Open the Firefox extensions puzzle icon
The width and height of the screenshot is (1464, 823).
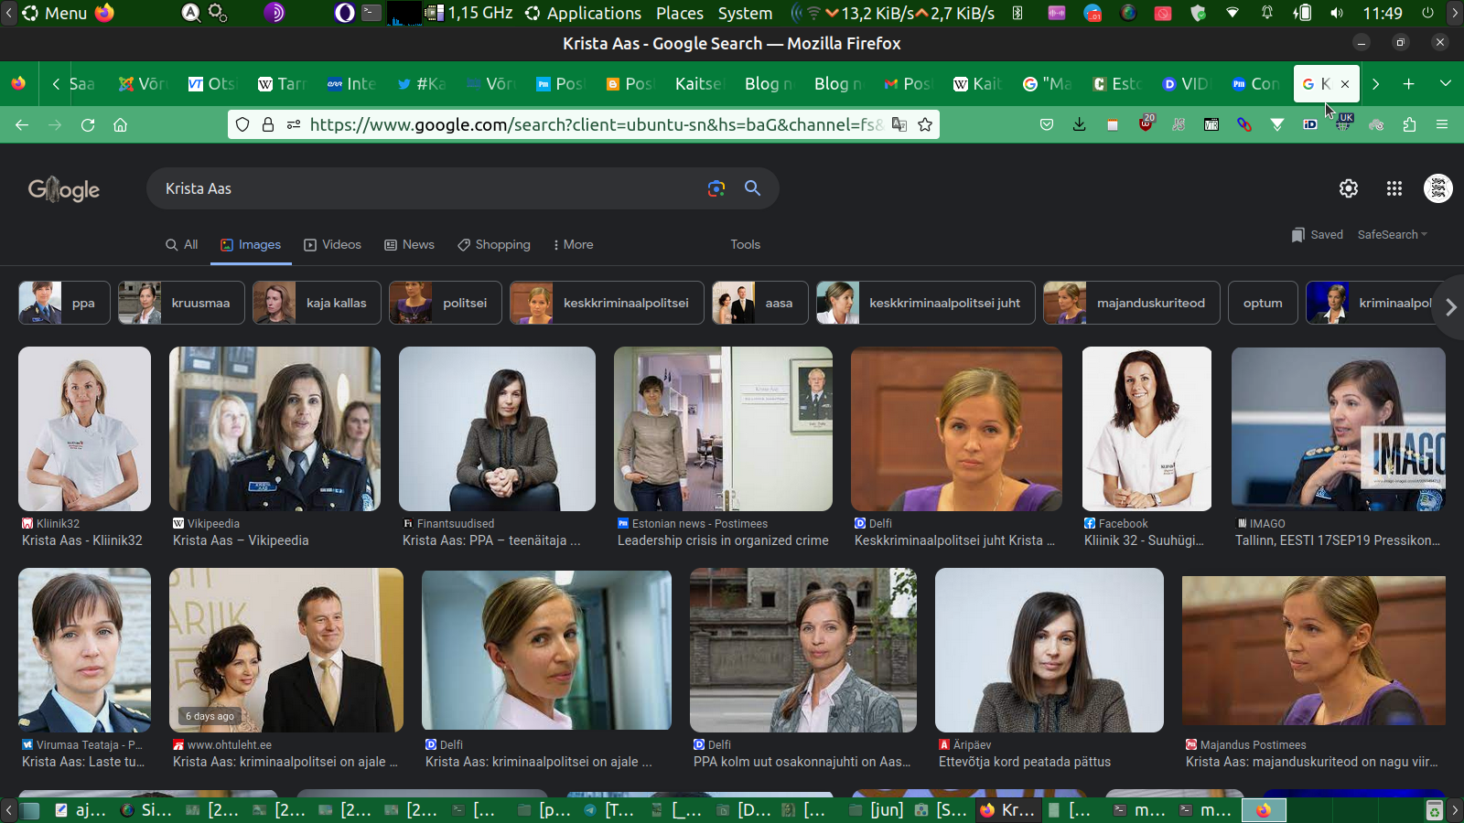(x=1409, y=124)
